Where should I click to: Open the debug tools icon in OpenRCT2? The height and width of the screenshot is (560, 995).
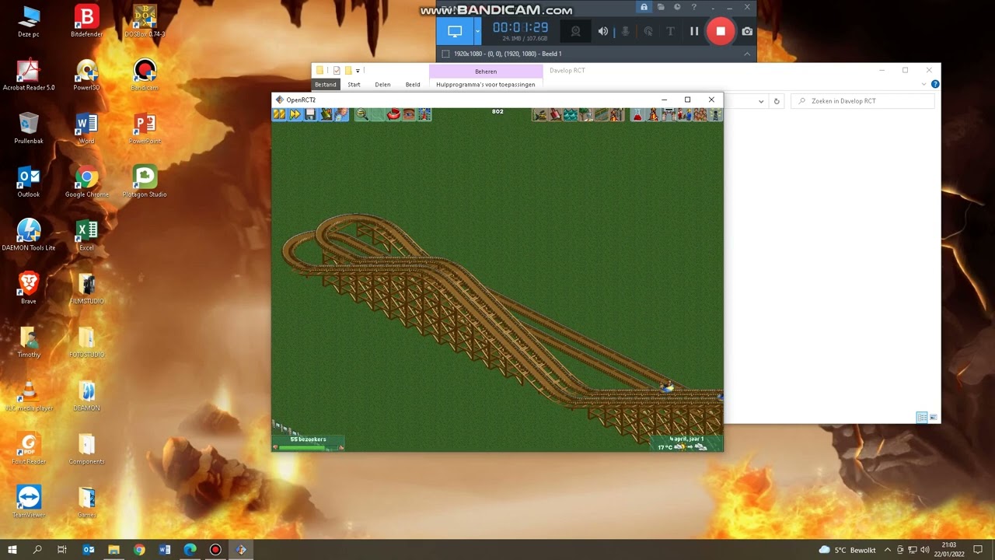point(341,114)
